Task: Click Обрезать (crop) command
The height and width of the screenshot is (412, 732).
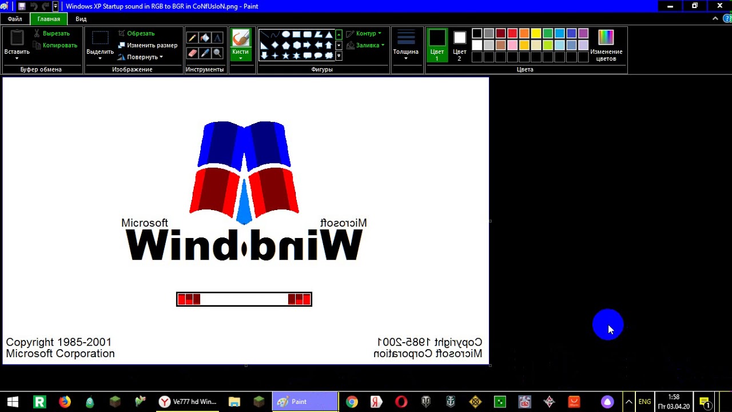Action: click(136, 33)
